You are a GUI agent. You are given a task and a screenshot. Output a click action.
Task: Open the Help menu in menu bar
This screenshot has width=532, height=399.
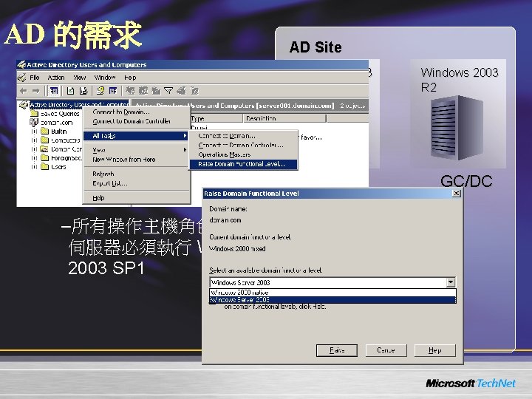(130, 78)
